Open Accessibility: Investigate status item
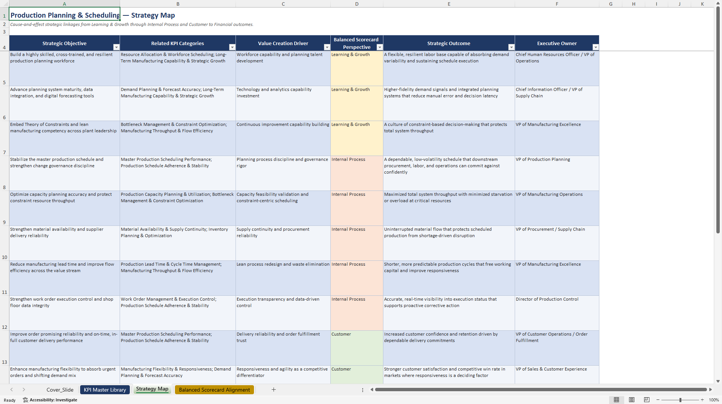 coord(50,400)
